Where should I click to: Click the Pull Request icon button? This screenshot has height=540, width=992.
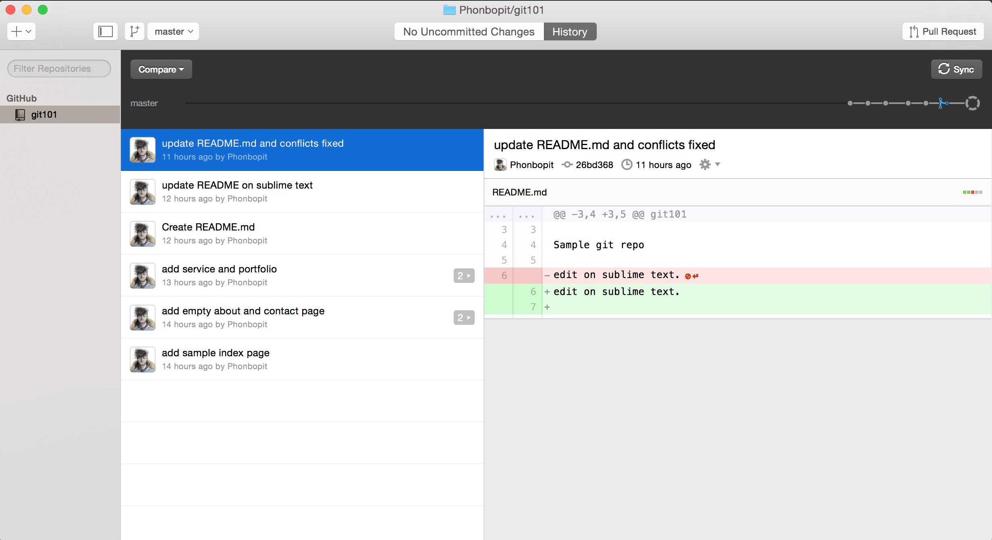click(943, 31)
